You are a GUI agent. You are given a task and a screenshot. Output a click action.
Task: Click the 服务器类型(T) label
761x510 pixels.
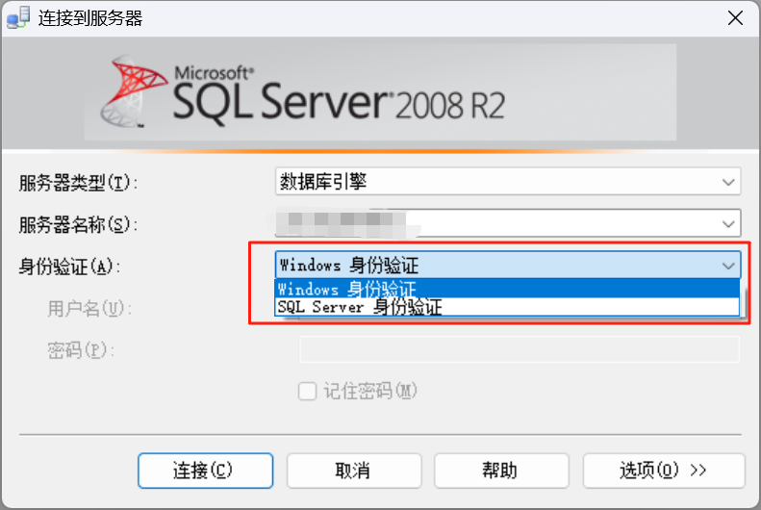click(78, 183)
